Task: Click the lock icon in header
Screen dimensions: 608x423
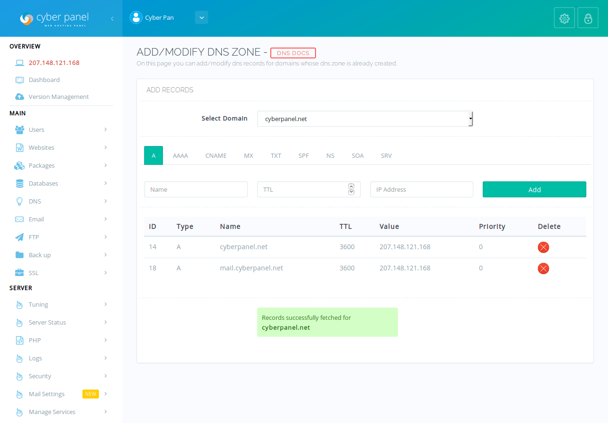Action: click(x=588, y=18)
